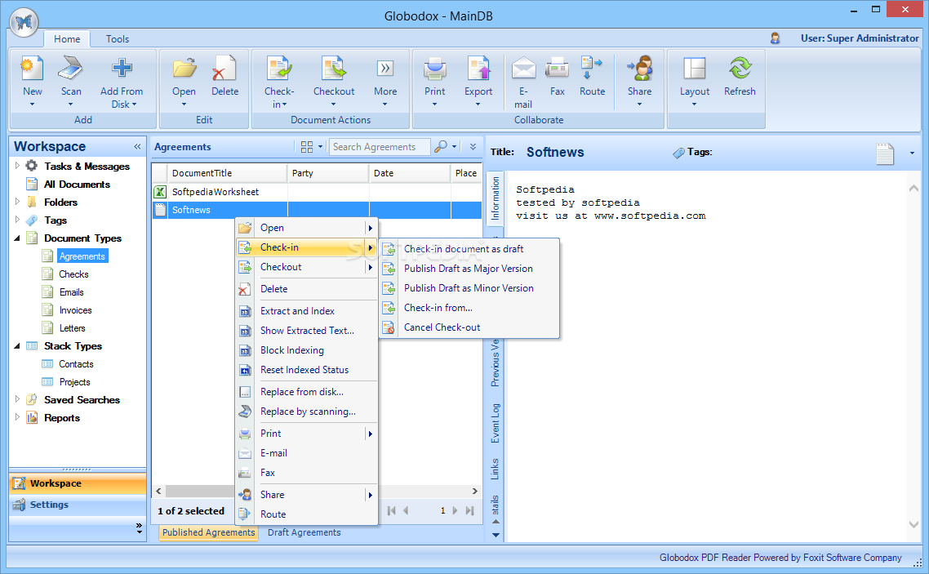Click the horizontal scrollbar right arrow
This screenshot has width=929, height=574.
pos(474,491)
